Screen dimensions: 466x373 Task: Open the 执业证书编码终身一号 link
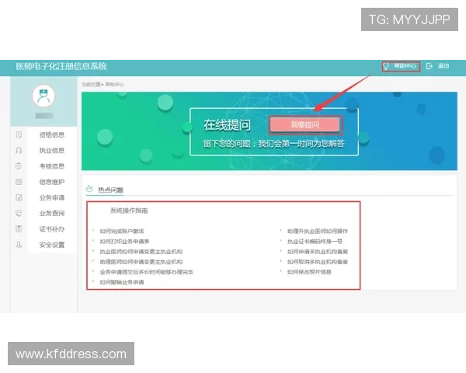[315, 241]
